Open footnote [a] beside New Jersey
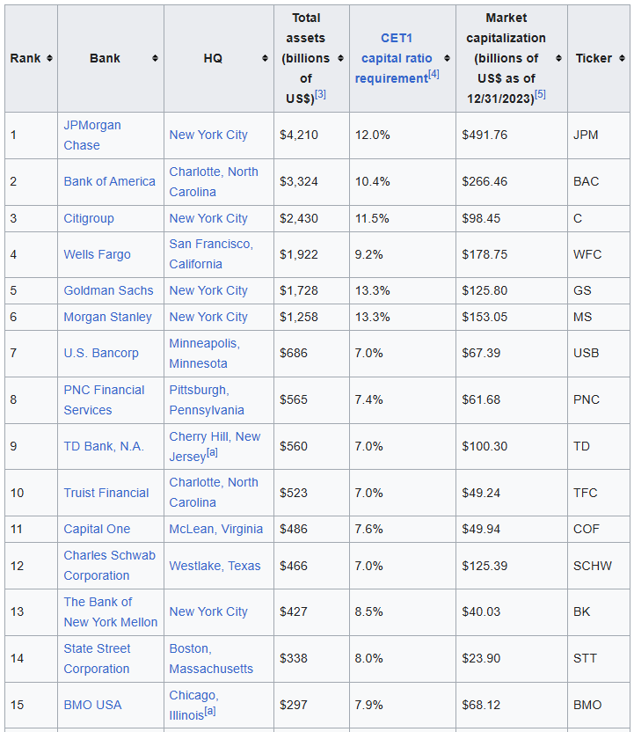The height and width of the screenshot is (732, 634). click(212, 452)
